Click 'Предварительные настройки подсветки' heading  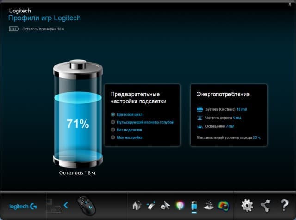(138, 98)
